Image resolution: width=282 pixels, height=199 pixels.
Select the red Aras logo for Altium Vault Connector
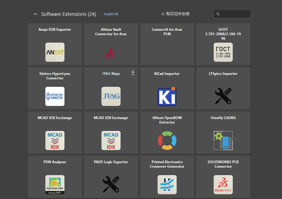(110, 53)
